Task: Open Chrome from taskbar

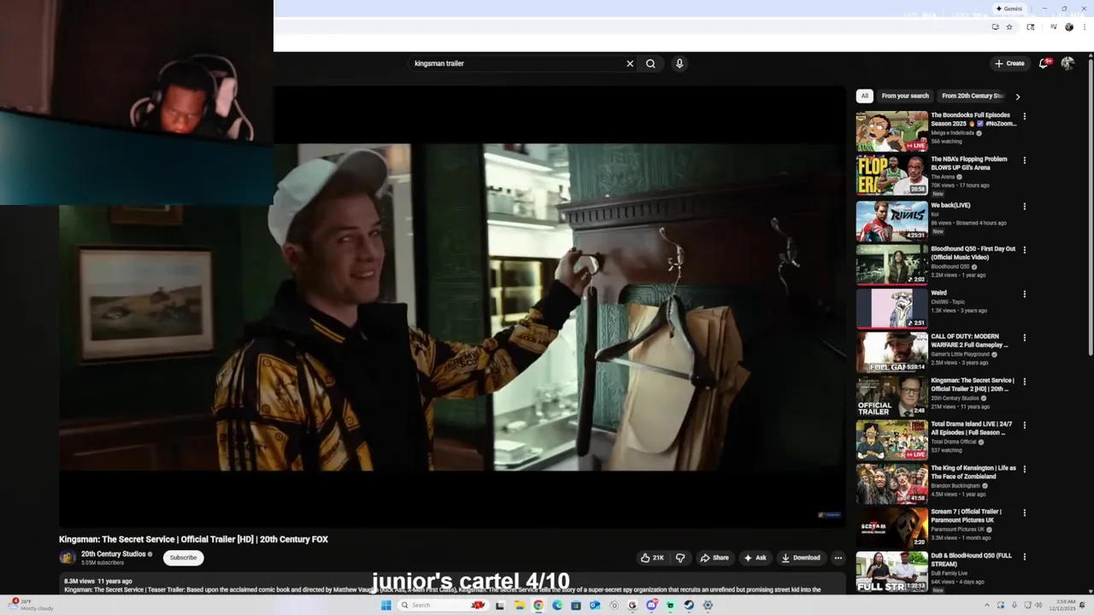Action: tap(538, 605)
